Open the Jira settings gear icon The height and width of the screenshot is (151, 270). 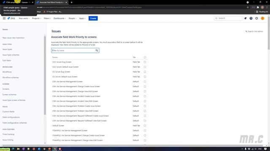tap(256, 18)
